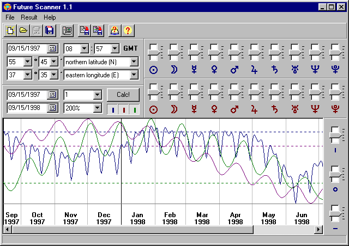
Task: Open the 200% zoom dropdown
Action: (x=98, y=108)
